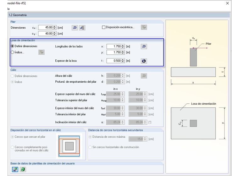Select the Índice radio under Cáliz
Screen dimensions: 239x176
(x=13, y=82)
